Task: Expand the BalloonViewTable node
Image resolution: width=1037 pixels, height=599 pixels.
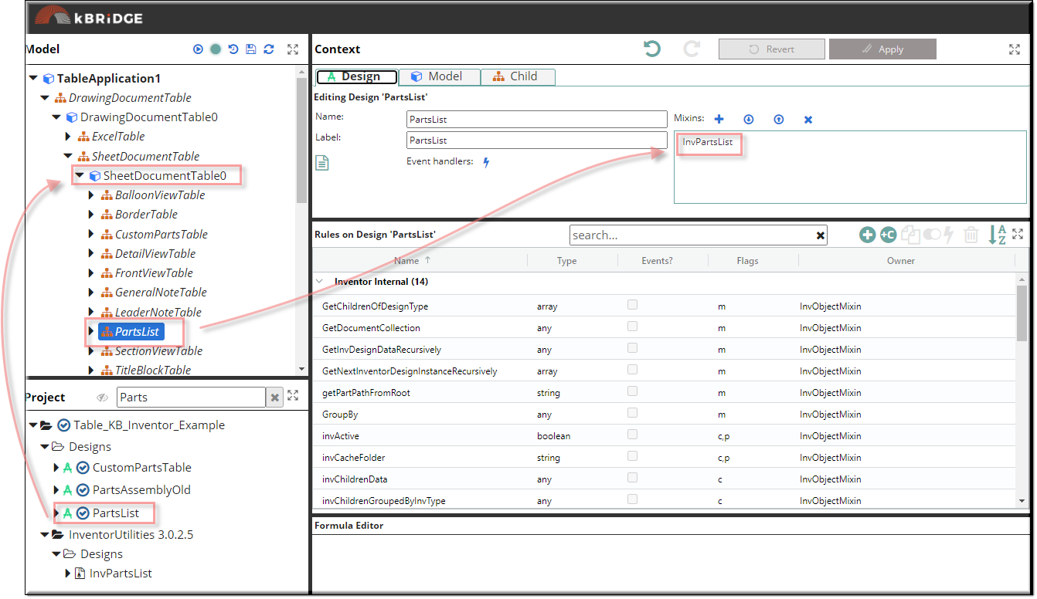Action: (x=91, y=195)
